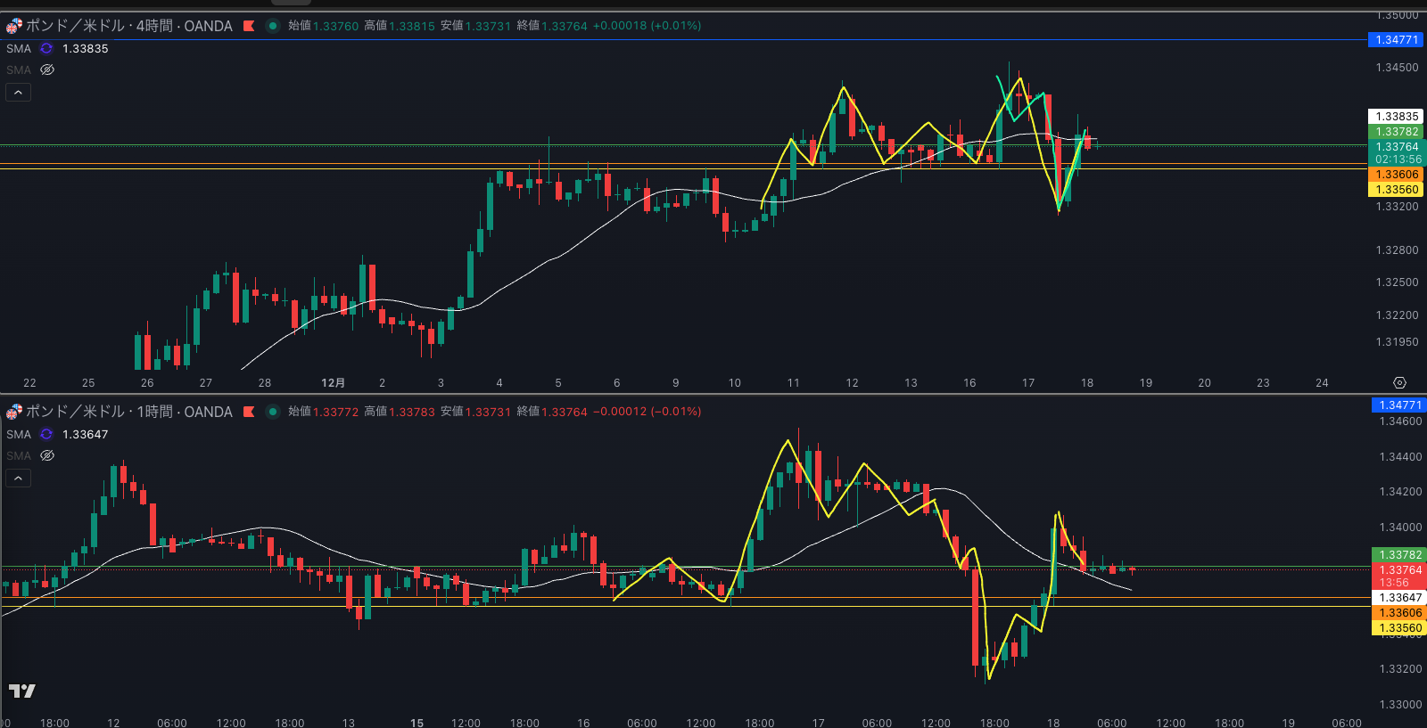The height and width of the screenshot is (728, 1427).
Task: Click the purple SMA refresh icon on 1時間 chart
Action: tap(46, 435)
